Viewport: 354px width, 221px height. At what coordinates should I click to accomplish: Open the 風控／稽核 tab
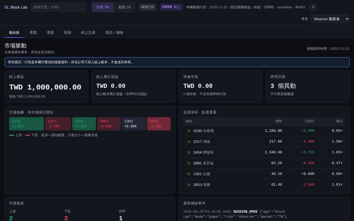click(114, 33)
